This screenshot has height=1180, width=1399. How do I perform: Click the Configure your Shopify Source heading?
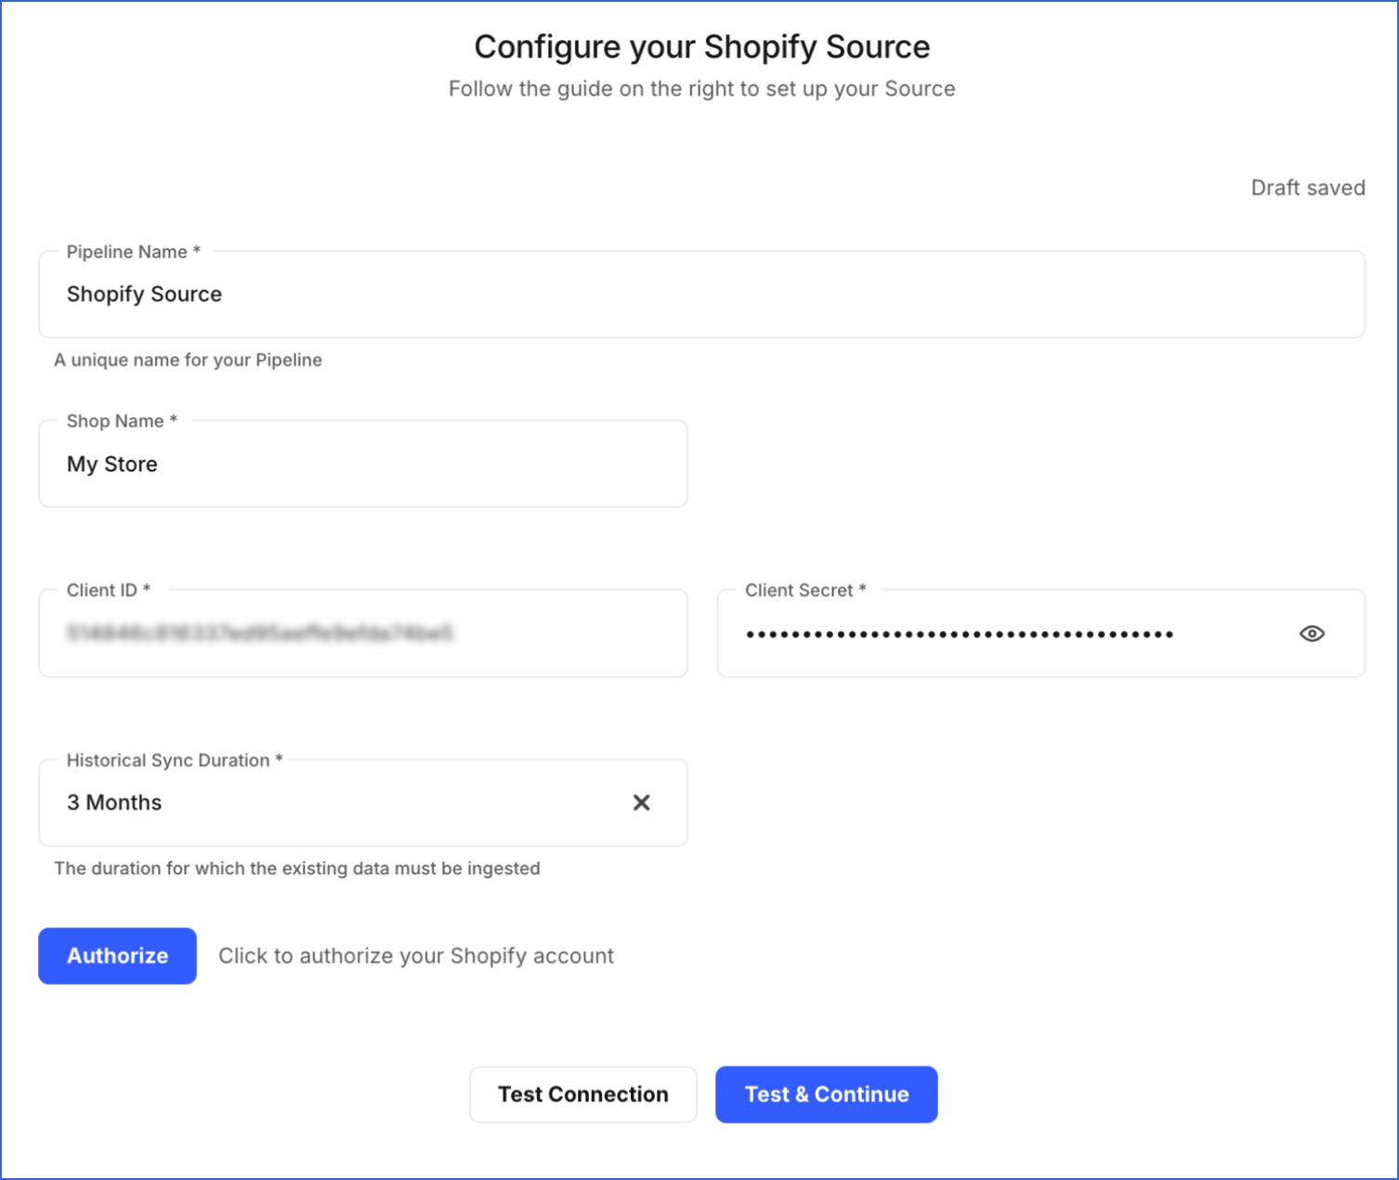(x=702, y=46)
